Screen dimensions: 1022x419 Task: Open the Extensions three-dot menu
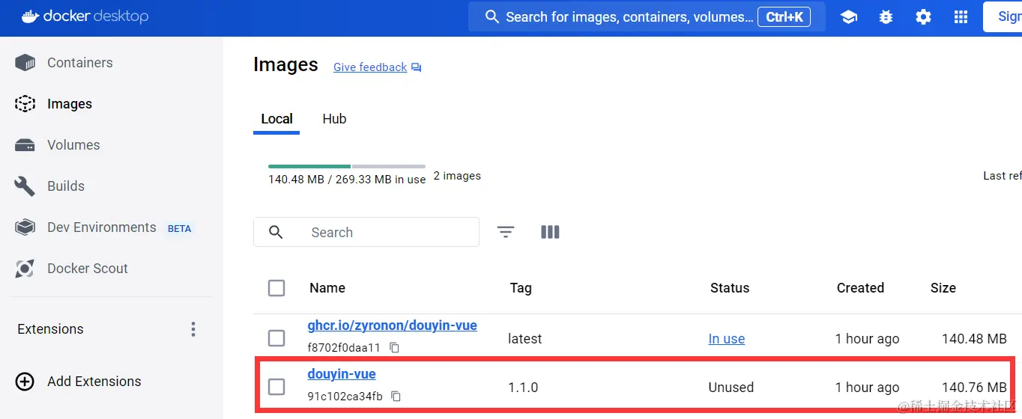(193, 329)
